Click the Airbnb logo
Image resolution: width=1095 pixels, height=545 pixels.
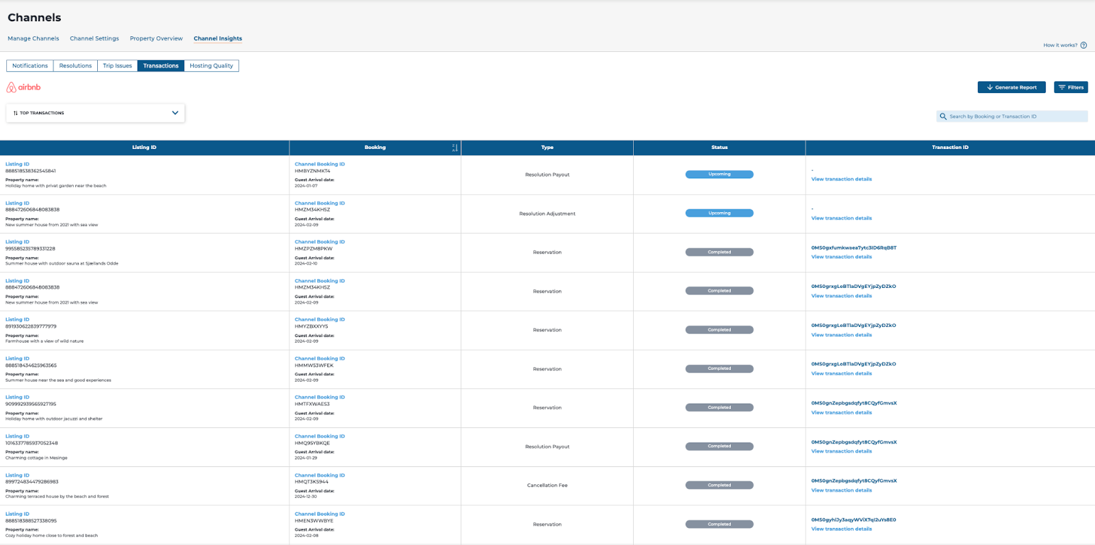(24, 88)
